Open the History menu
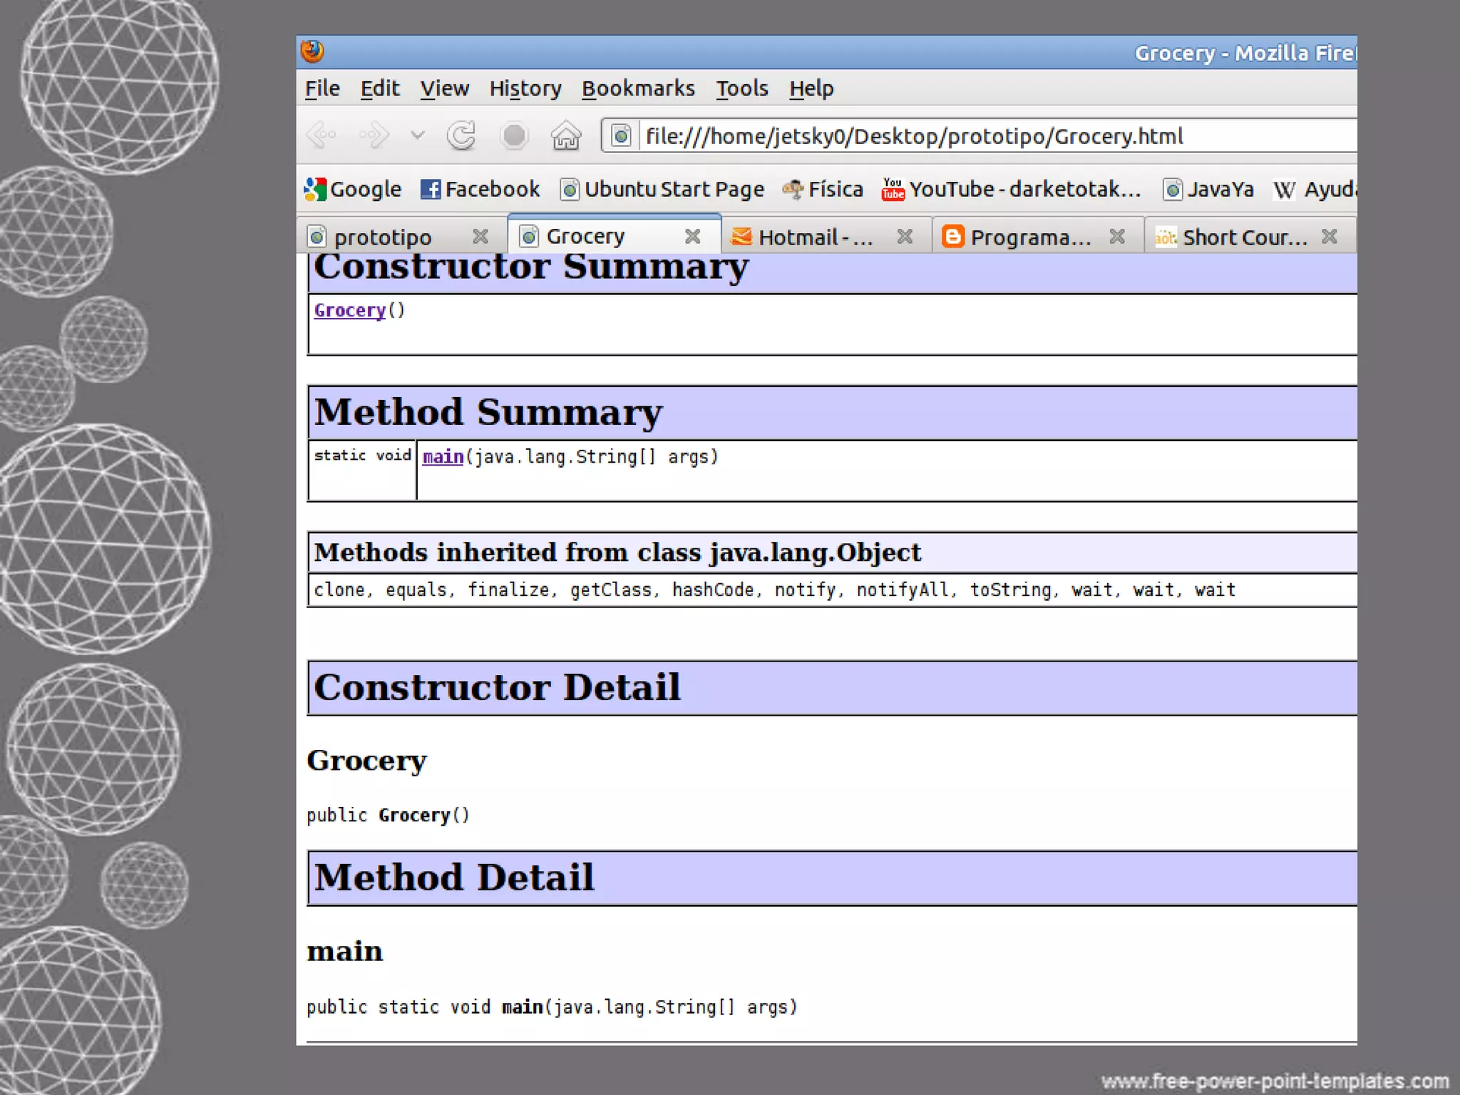 coord(525,88)
